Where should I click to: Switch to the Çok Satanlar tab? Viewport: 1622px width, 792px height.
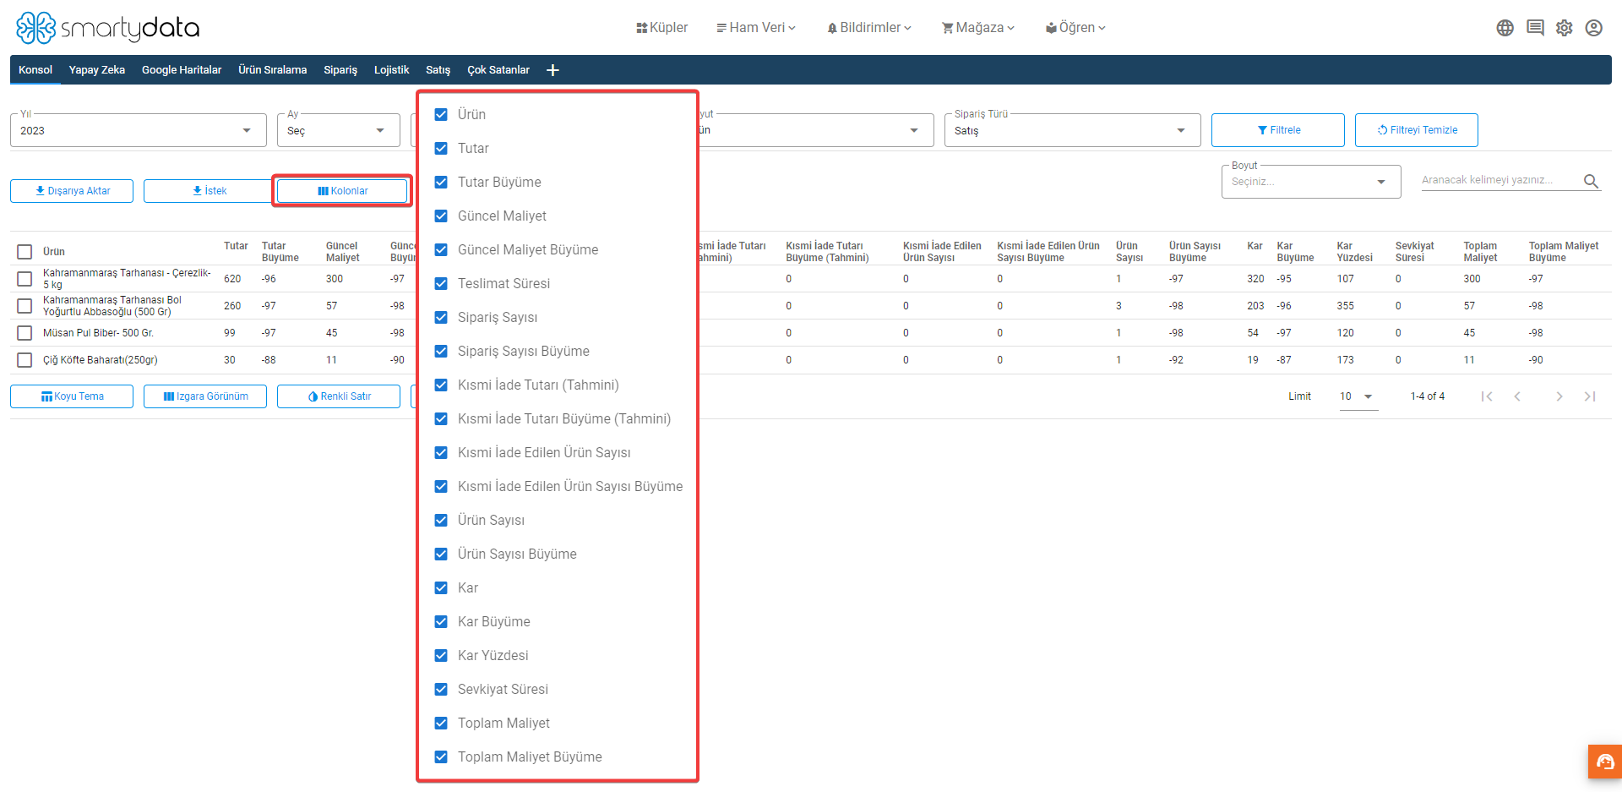pyautogui.click(x=498, y=70)
